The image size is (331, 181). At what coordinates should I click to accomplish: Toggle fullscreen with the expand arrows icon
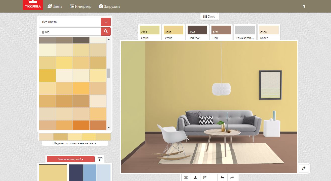[x=186, y=178]
